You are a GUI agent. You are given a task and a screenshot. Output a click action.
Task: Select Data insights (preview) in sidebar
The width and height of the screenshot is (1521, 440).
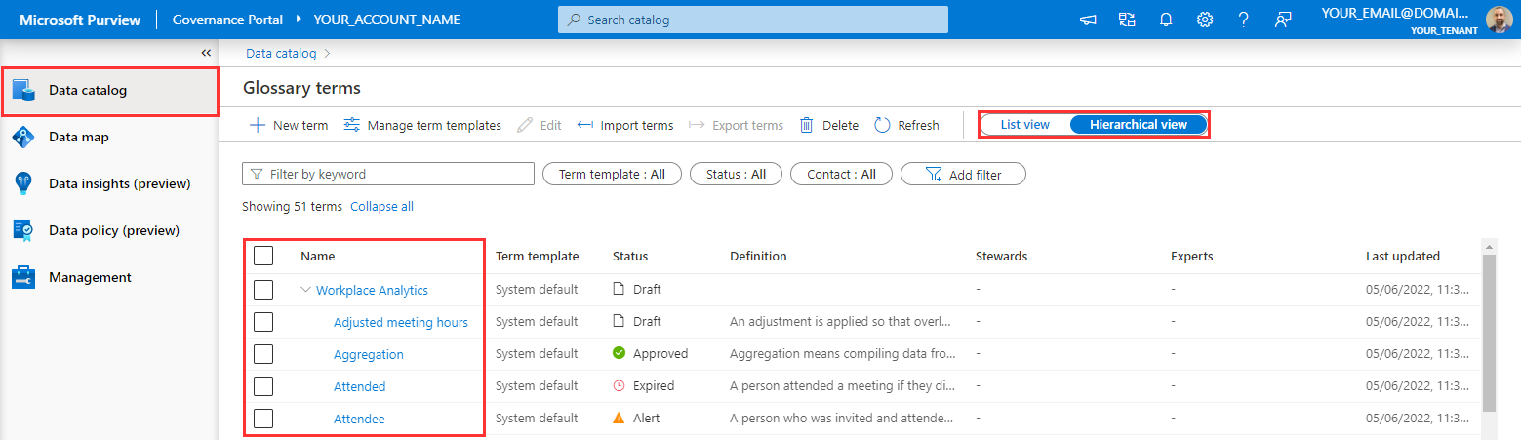pyautogui.click(x=109, y=183)
